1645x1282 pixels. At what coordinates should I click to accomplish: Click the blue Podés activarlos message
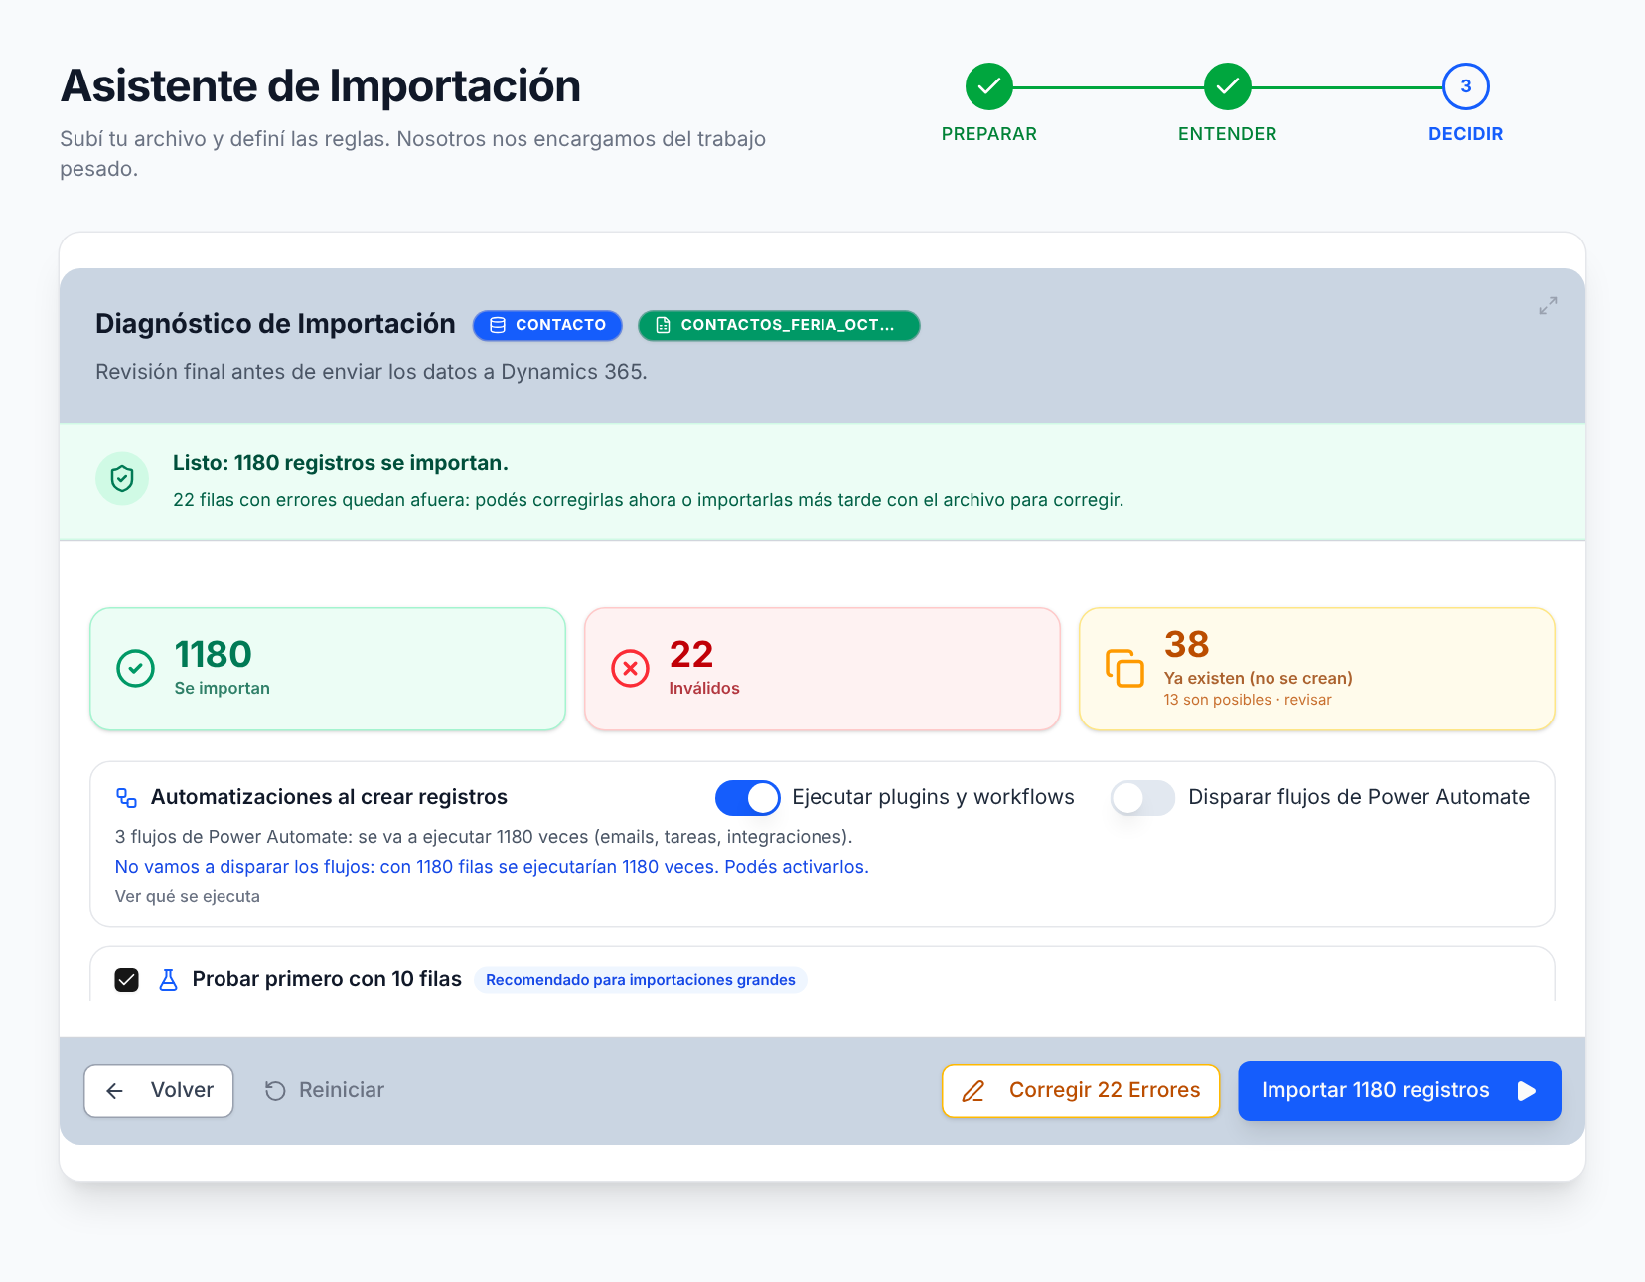492,867
